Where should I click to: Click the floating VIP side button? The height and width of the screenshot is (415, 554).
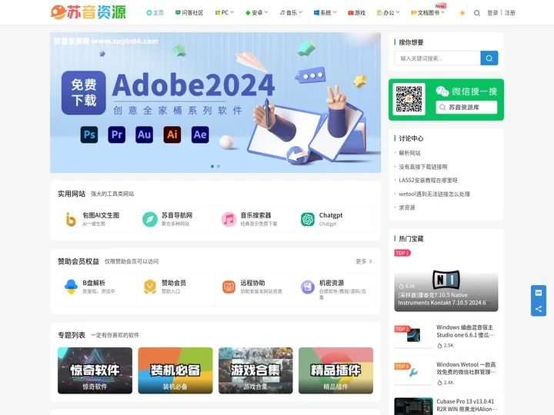(539, 293)
